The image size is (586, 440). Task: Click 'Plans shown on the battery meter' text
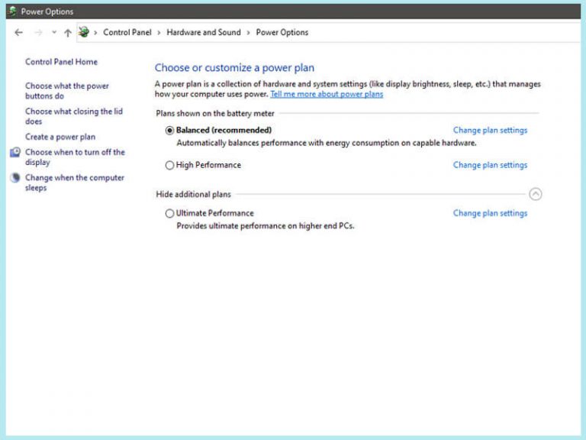(215, 113)
